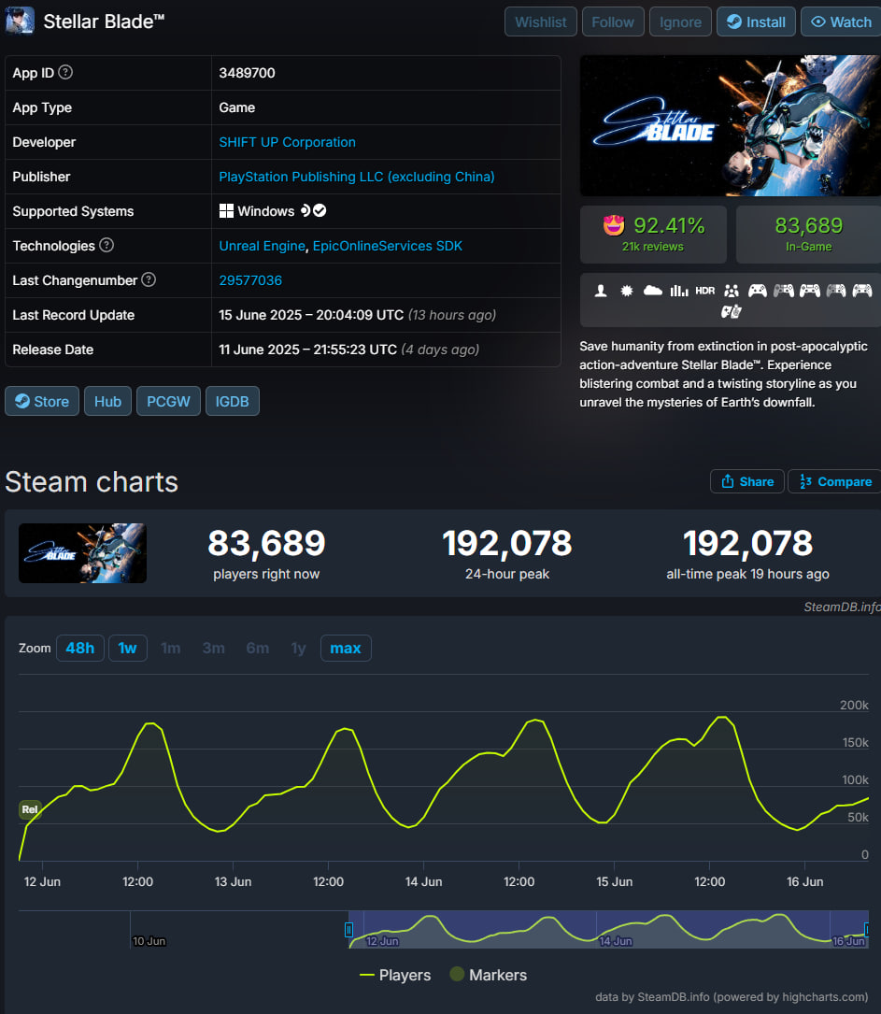Toggle the Markers series in chart legend

click(x=488, y=975)
